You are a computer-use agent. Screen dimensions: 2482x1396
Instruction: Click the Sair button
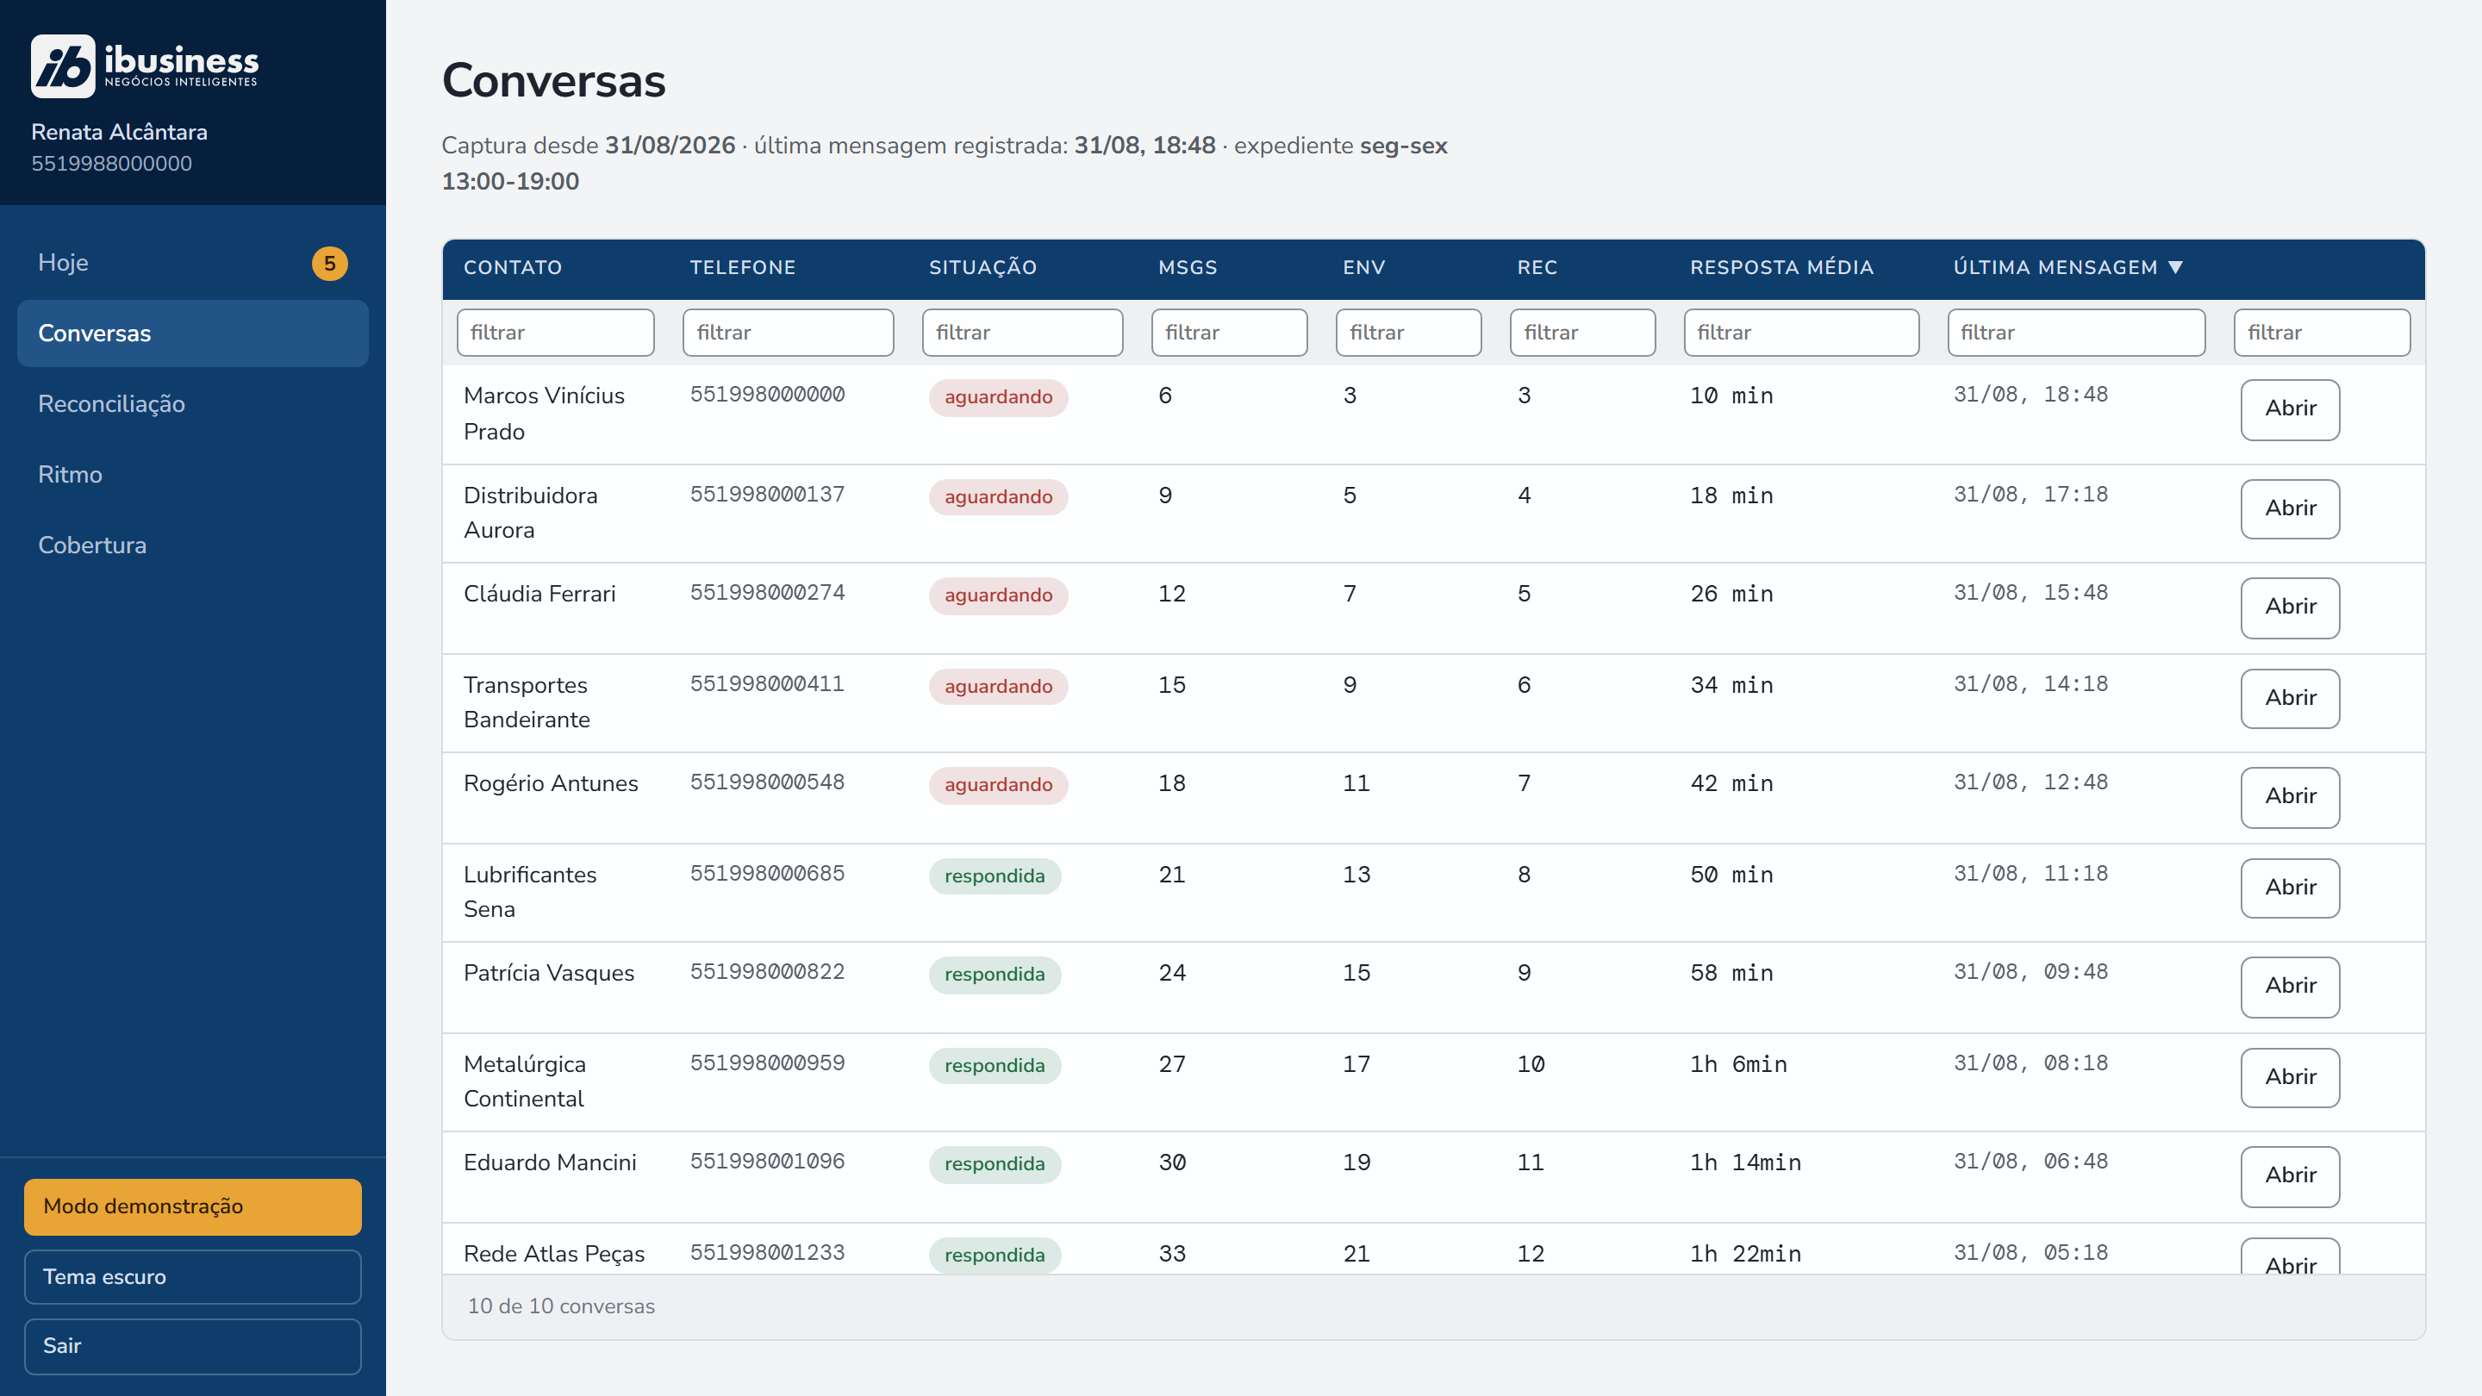coord(193,1346)
